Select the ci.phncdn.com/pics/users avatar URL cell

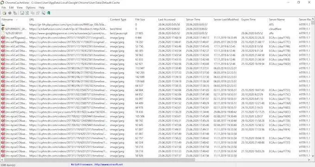pyautogui.click(x=68, y=112)
